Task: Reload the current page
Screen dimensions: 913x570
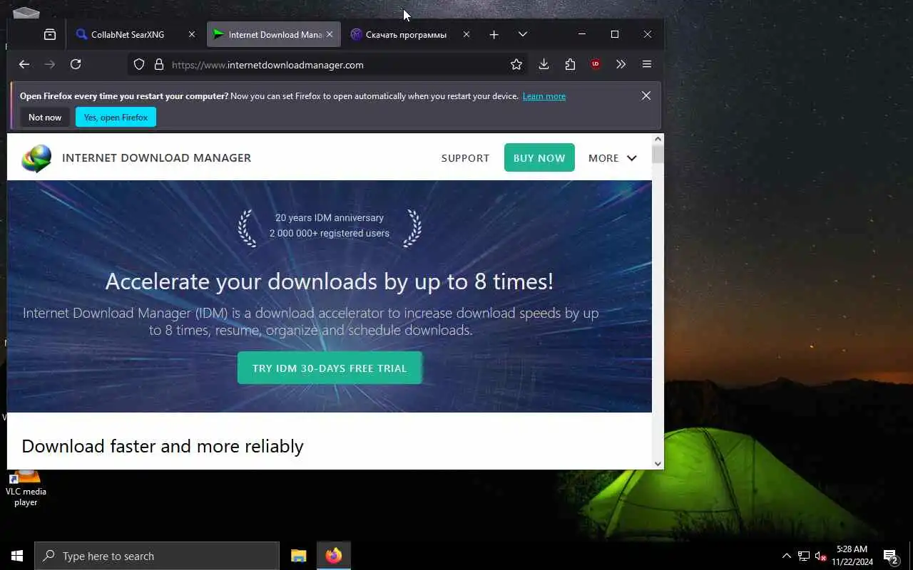Action: 76,64
